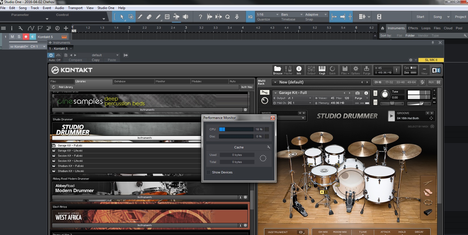
Task: Open Garage Kit - Lite.nki instrument
Action: (70, 151)
